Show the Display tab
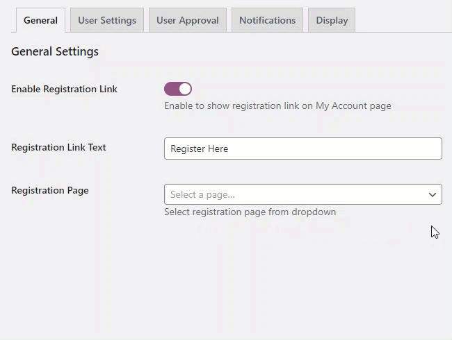This screenshot has height=340, width=452. point(332,20)
